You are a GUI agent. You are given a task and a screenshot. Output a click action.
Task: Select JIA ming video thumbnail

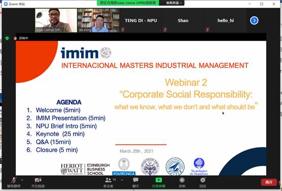(99, 20)
